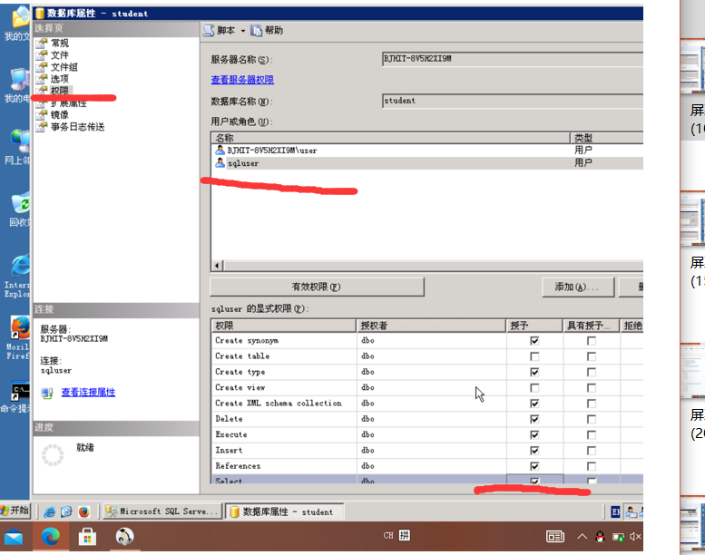Select the sqluser row in user list
This screenshot has height=555, width=705.
(427, 163)
